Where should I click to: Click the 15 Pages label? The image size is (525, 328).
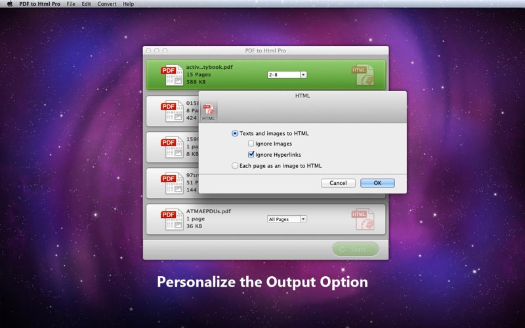(199, 74)
